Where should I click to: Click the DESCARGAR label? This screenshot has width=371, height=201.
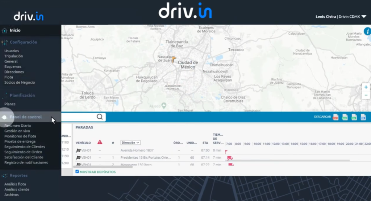pos(322,117)
